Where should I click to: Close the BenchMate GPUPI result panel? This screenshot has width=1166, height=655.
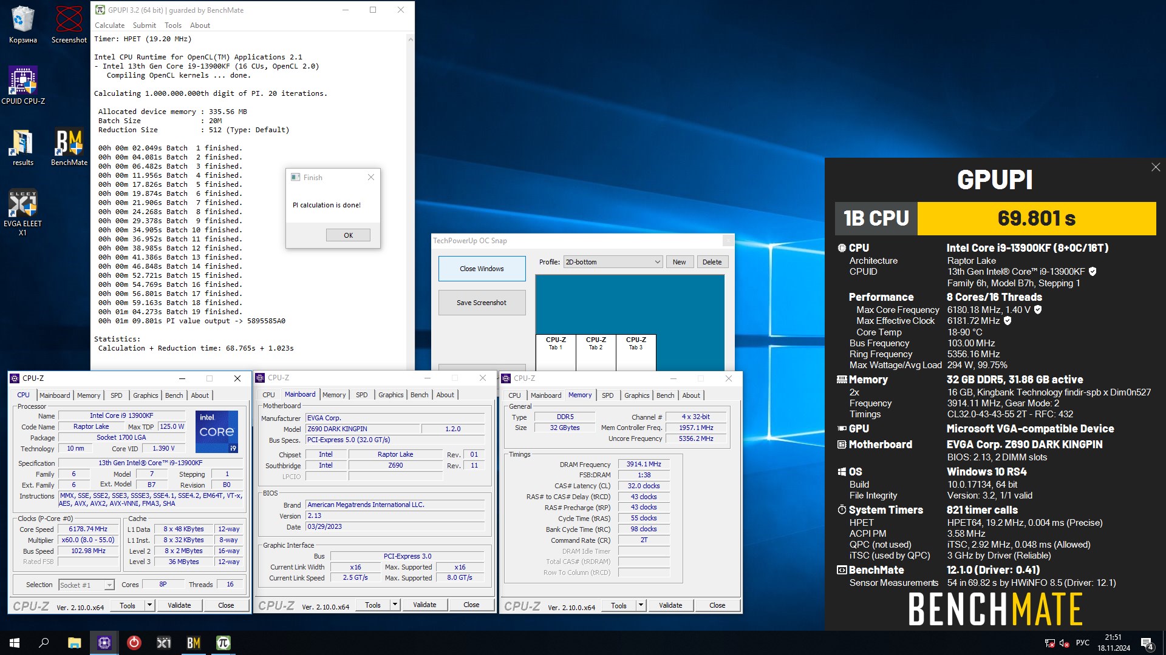pyautogui.click(x=1156, y=167)
